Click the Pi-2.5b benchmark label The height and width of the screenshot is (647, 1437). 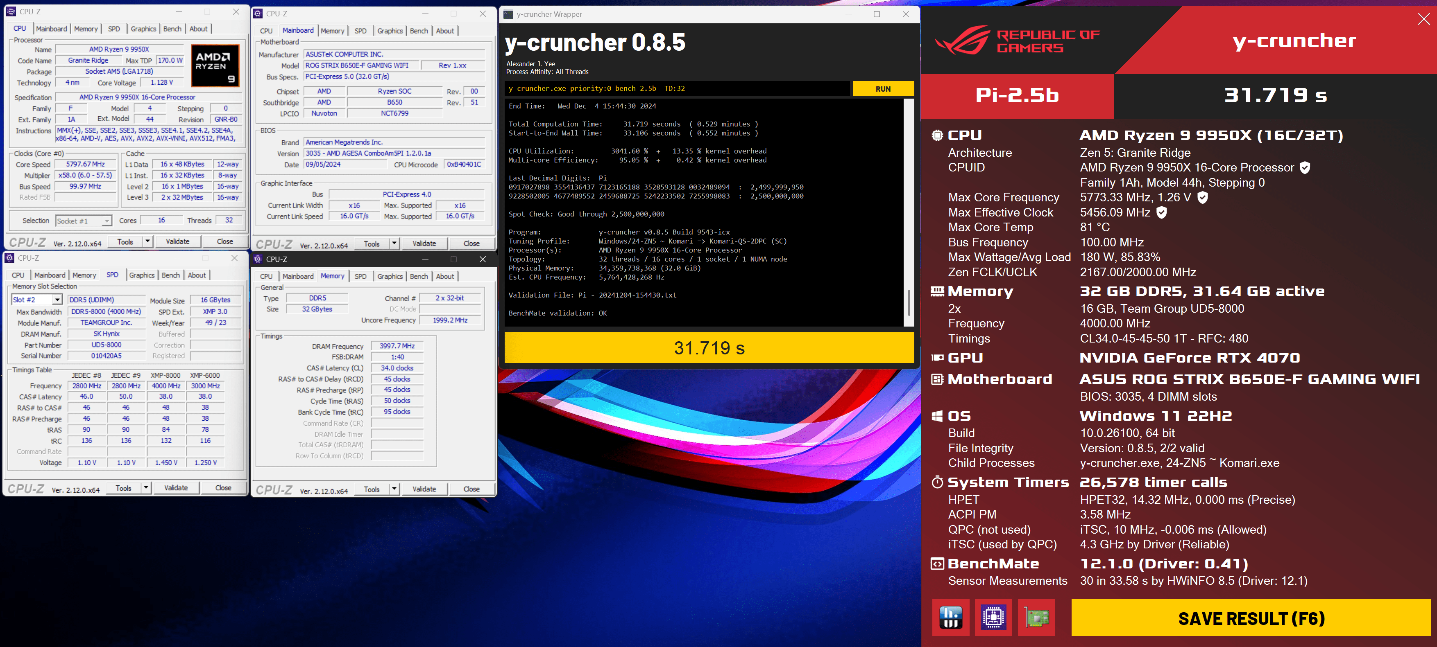tap(1017, 95)
